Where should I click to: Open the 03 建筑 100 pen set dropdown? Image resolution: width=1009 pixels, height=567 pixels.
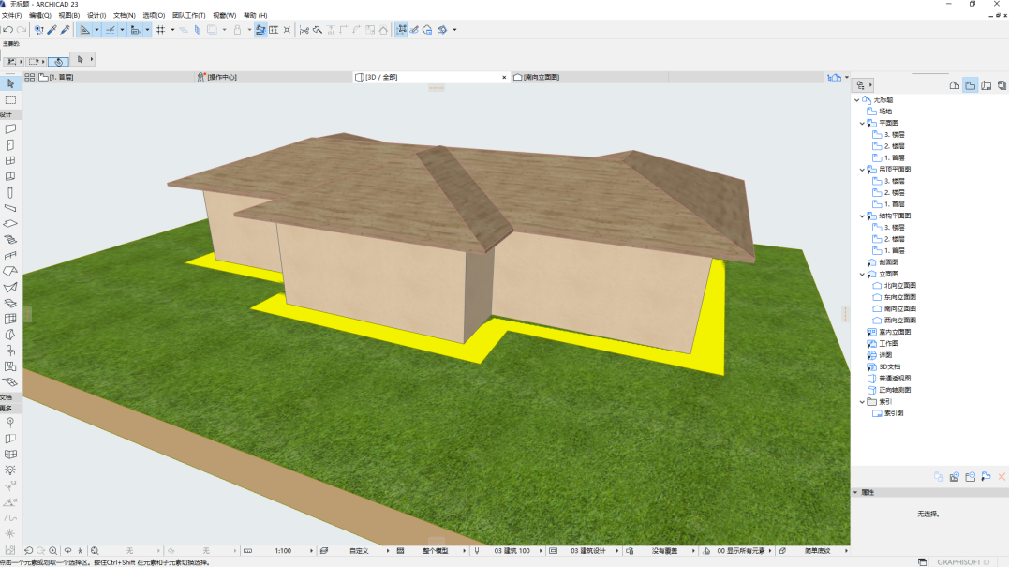point(512,551)
